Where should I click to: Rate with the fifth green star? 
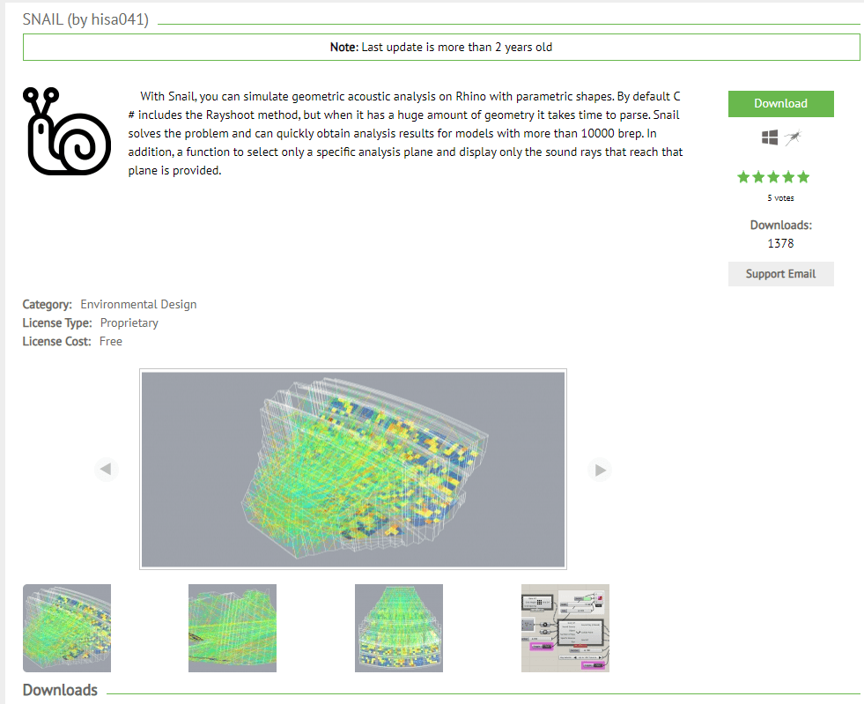tap(802, 177)
